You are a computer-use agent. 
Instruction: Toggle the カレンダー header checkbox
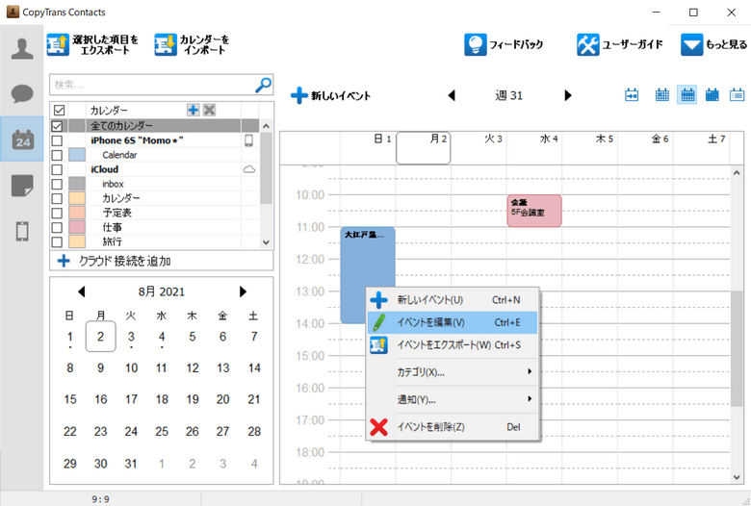[x=59, y=110]
